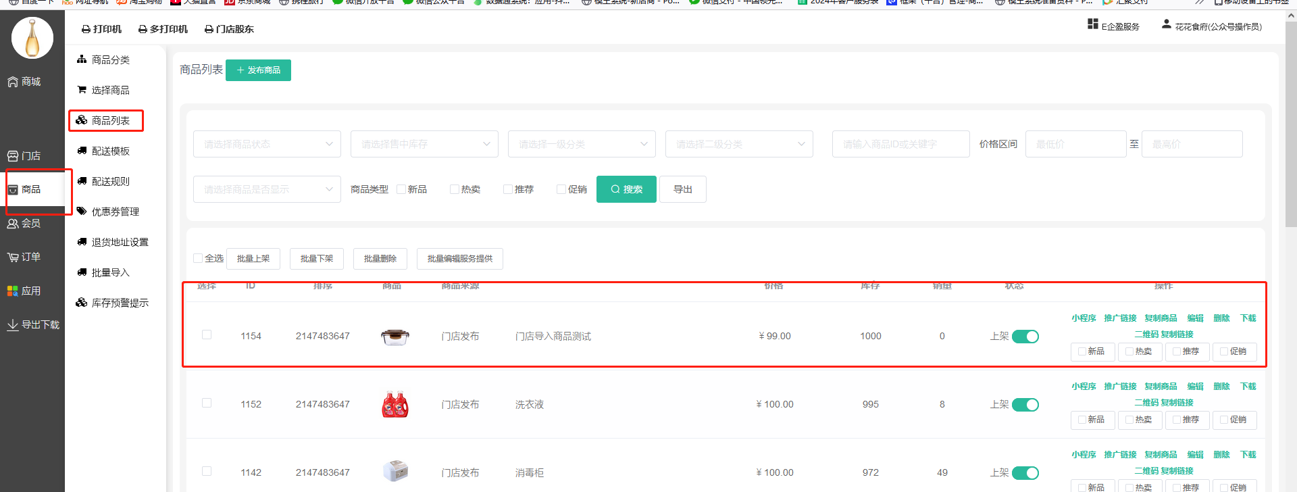Click the 会员 members icon in sidebar
Viewport: 1297px width, 492px height.
tap(13, 224)
